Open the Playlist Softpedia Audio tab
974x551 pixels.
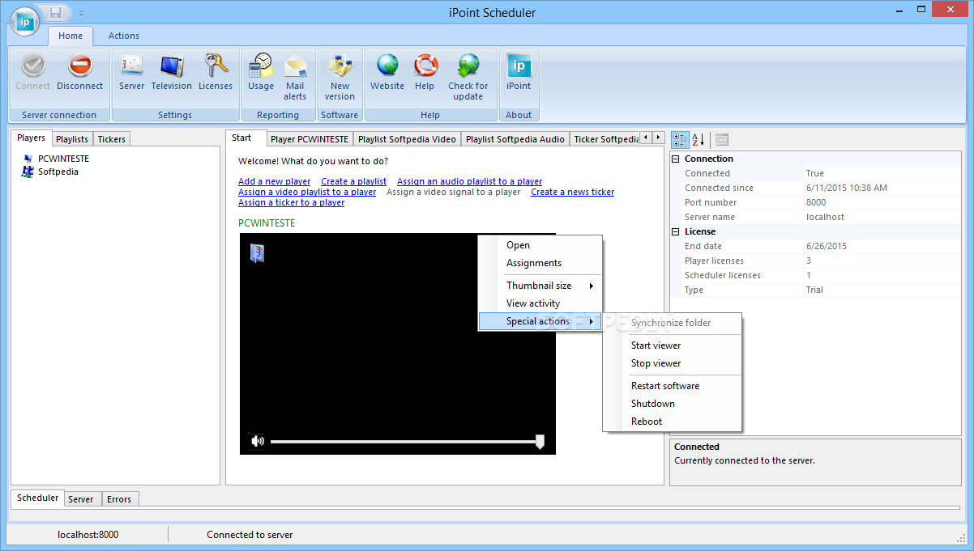pos(515,139)
